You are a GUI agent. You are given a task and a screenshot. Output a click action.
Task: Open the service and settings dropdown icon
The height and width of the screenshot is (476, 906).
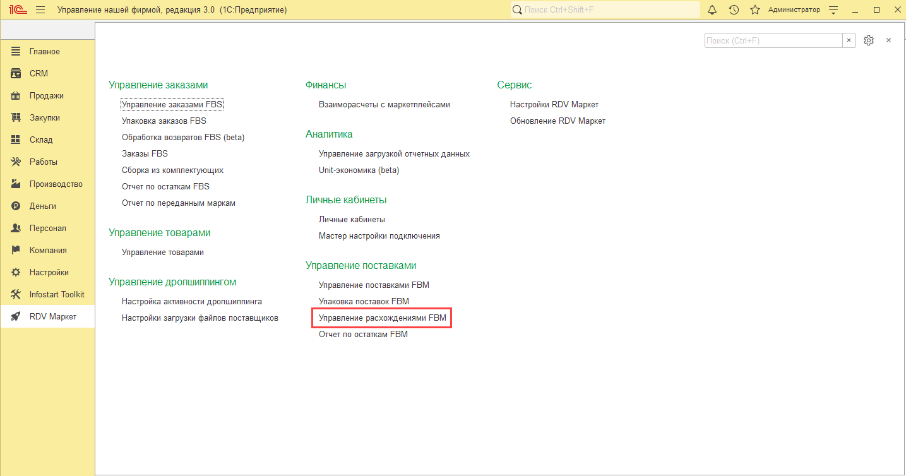pos(833,9)
